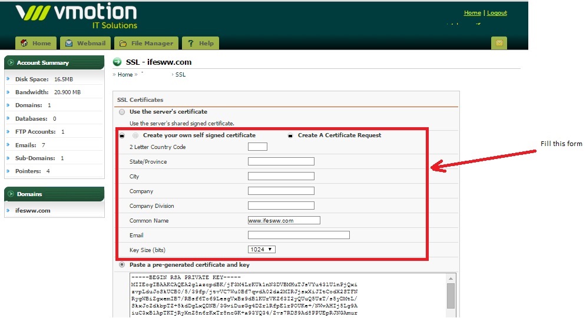Open ifesww.com in the Domains list
This screenshot has height=318, width=586.
32,210
